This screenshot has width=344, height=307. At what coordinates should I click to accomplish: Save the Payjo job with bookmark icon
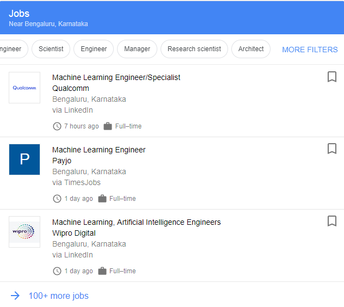tap(332, 149)
